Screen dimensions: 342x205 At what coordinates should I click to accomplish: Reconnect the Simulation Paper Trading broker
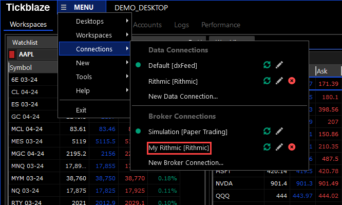[267, 131]
